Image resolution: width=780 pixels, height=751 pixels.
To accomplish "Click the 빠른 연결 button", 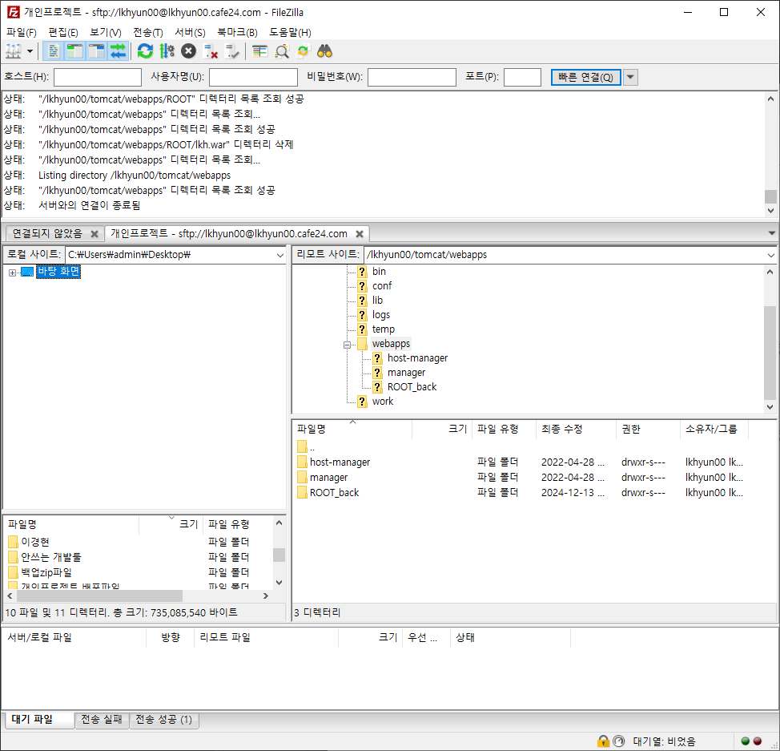I will (x=585, y=77).
